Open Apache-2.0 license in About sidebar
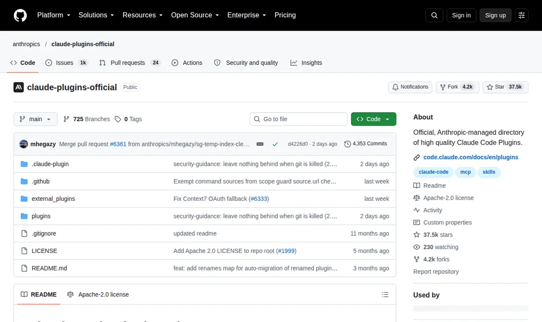Screen dimensions: 542x322 pyautogui.click(x=444, y=198)
